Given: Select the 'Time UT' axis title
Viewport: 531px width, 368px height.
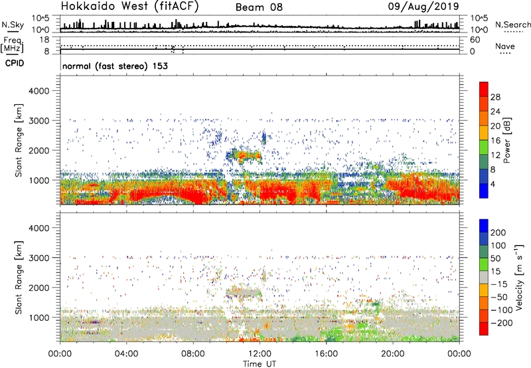Looking at the screenshot, I should coord(260,364).
